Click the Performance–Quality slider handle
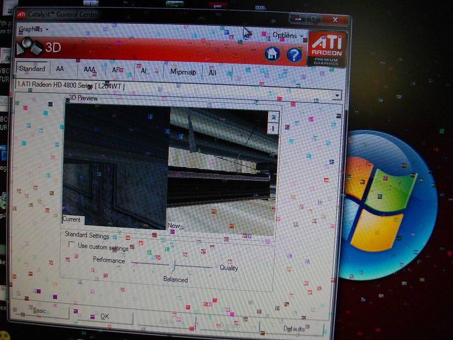Viewport: 453px width, 340px height. tap(174, 266)
